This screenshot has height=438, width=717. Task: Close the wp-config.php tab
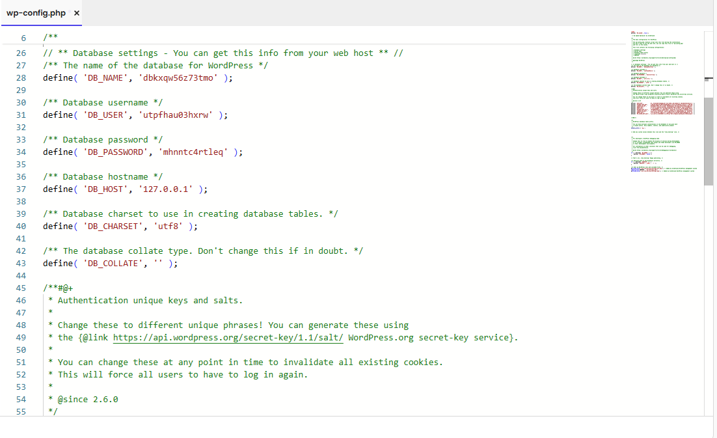77,13
